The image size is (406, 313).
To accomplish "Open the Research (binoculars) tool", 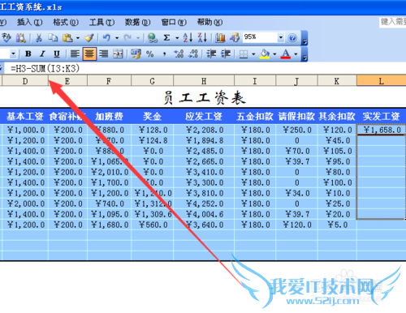I will pos(20,38).
